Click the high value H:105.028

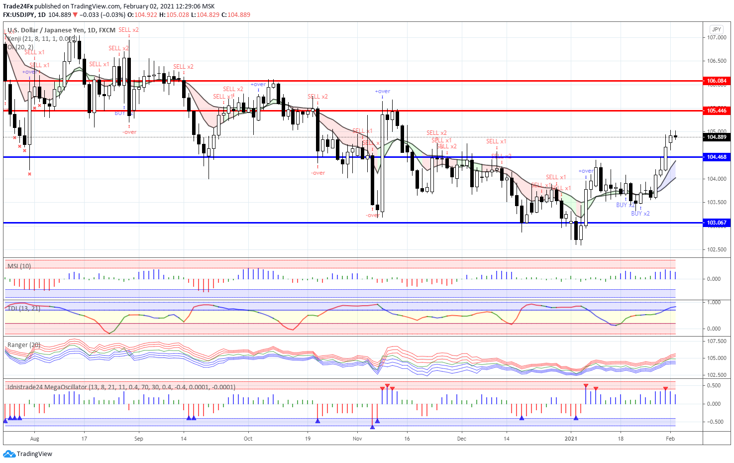point(174,15)
